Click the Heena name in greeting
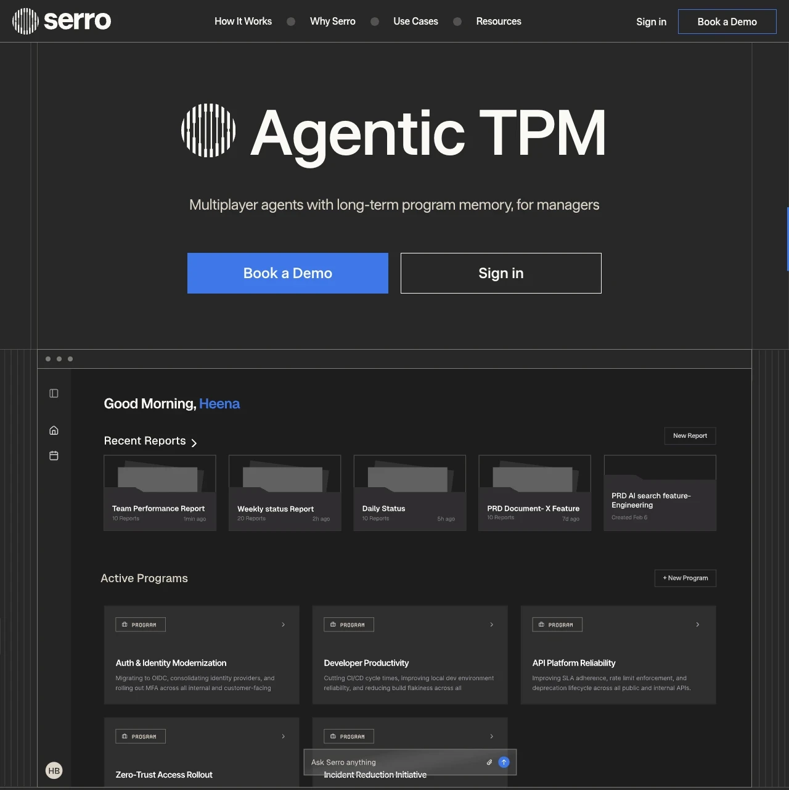789x790 pixels. point(219,404)
